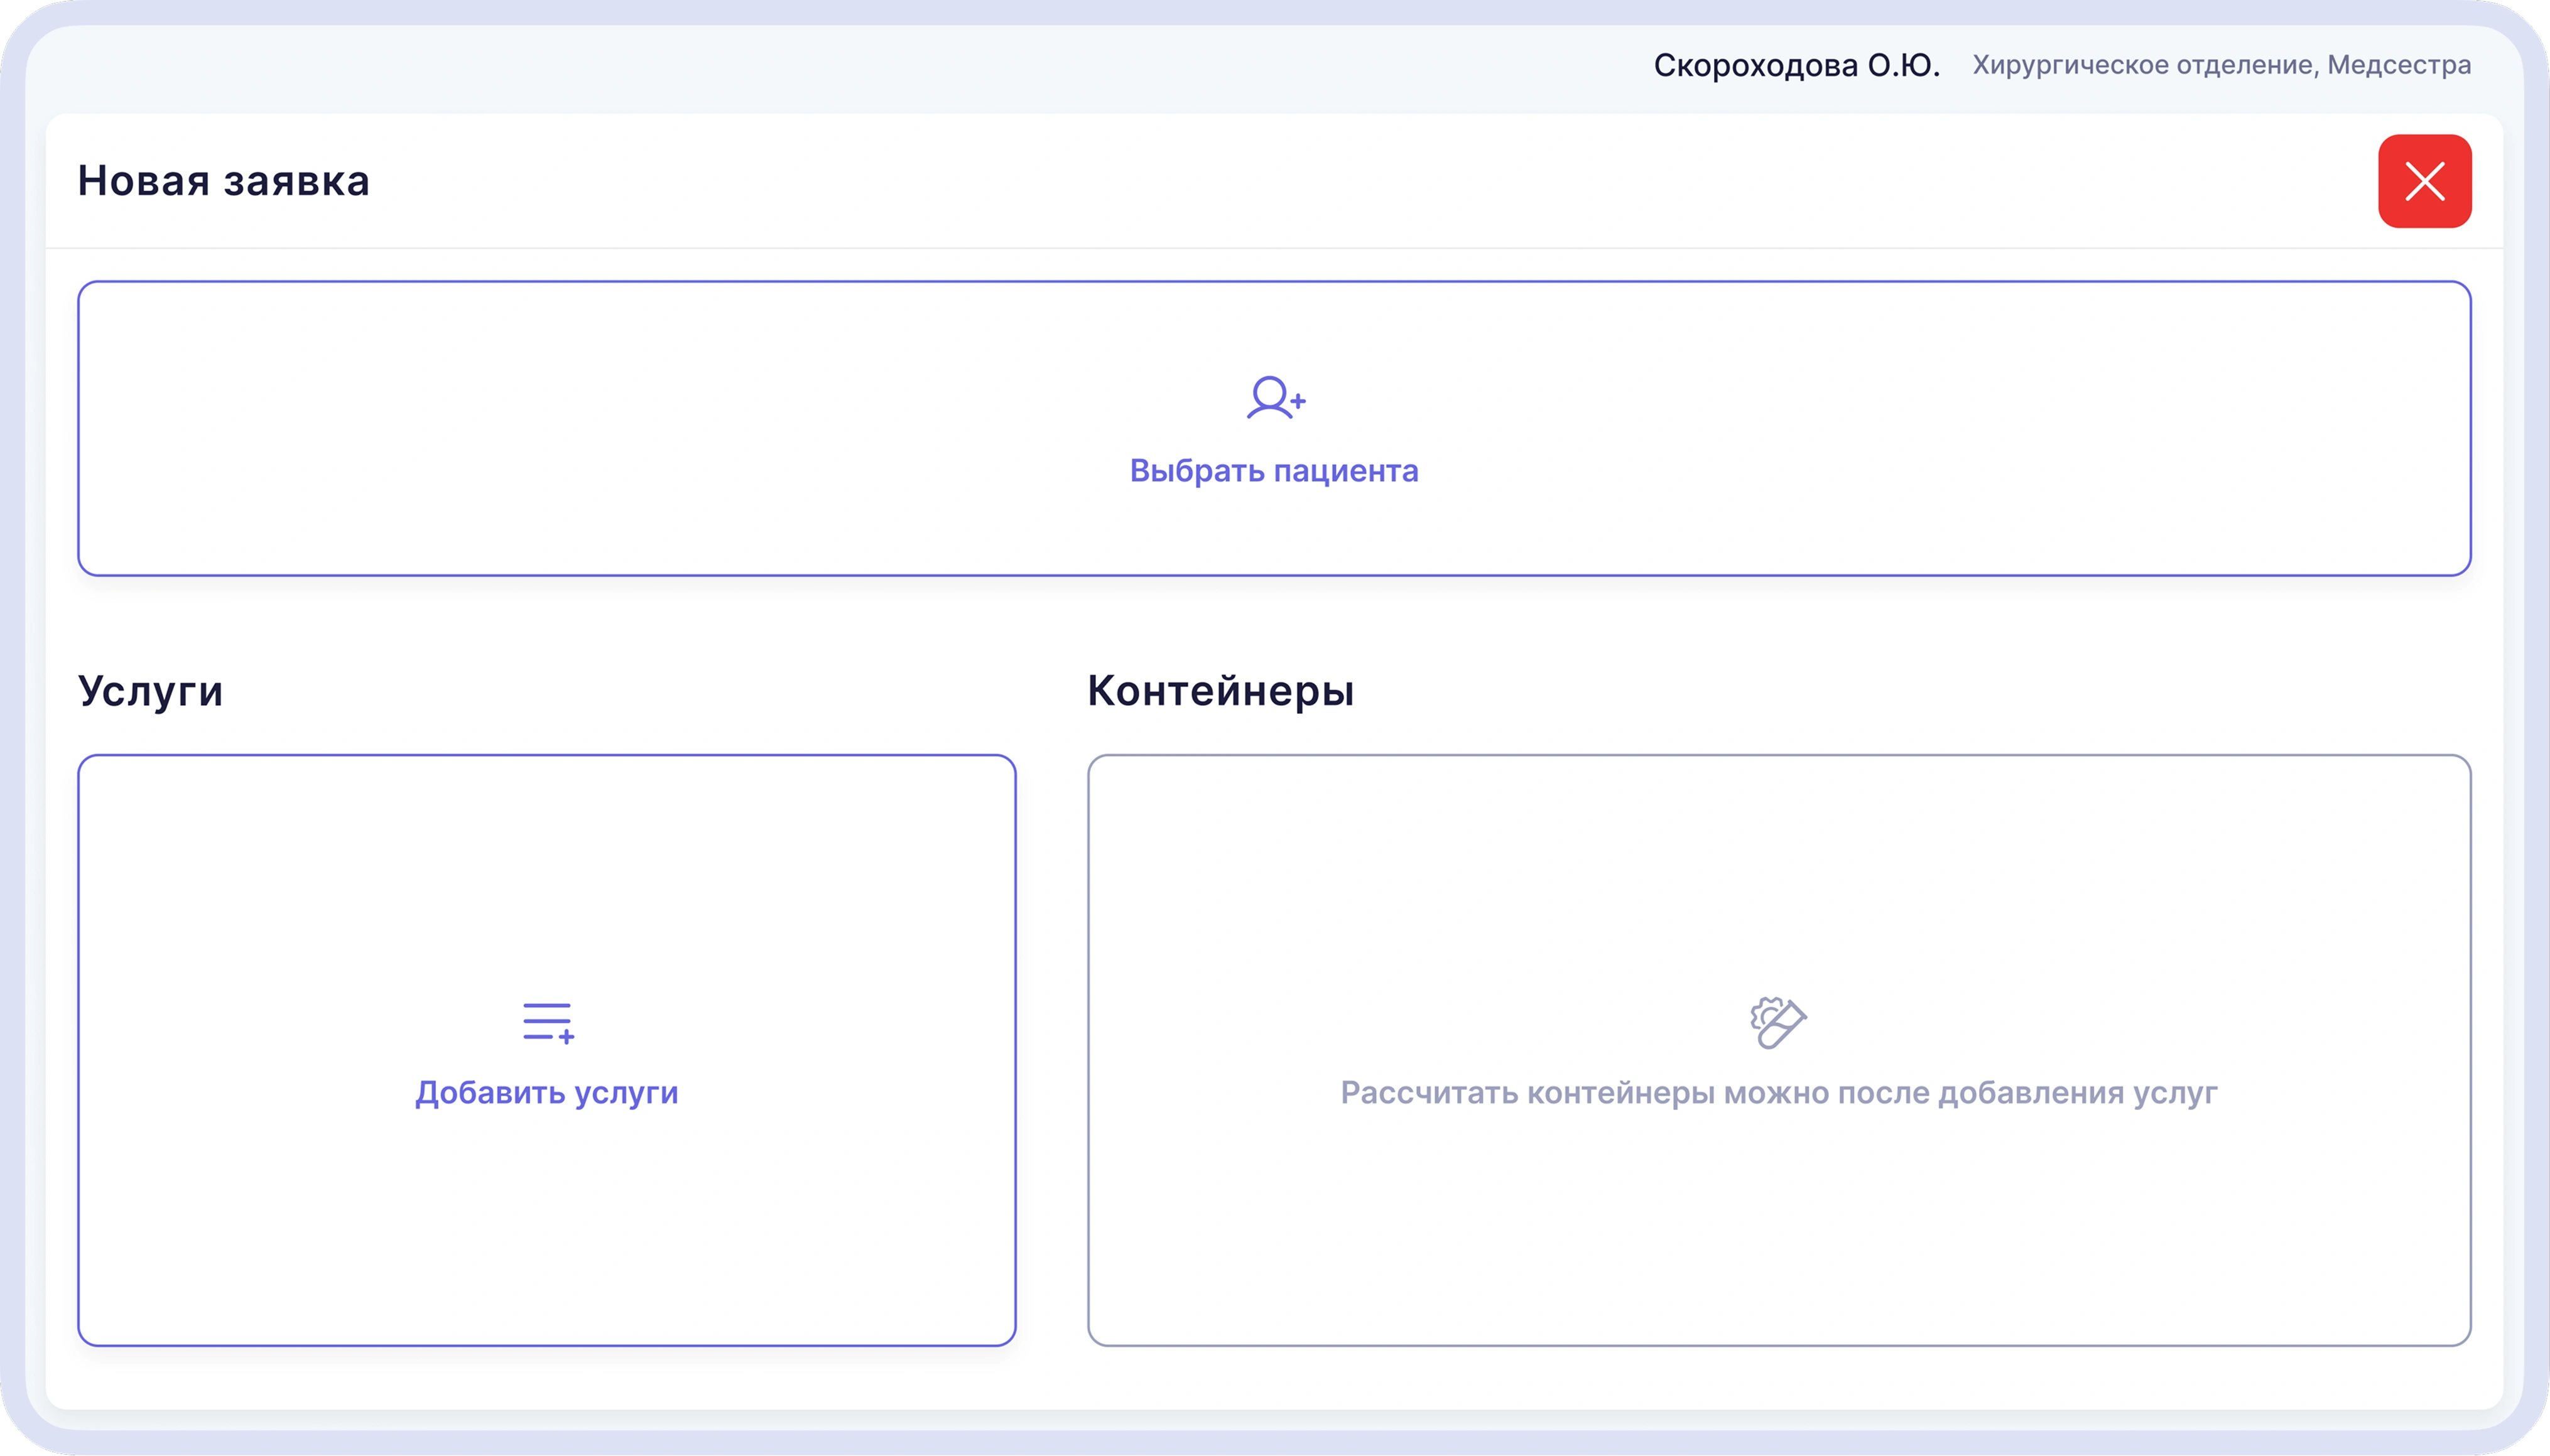Click the white cross icon in red square
The height and width of the screenshot is (1456, 2550).
pyautogui.click(x=2425, y=181)
